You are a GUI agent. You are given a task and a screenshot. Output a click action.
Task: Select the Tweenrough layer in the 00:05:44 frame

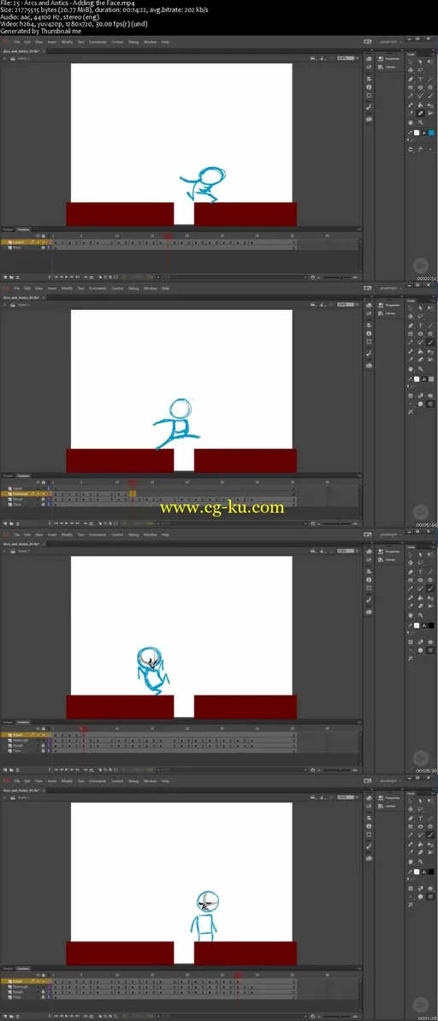21,493
